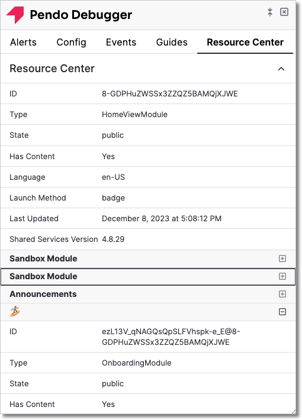
Task: Click the Announcements row label
Action: click(43, 294)
